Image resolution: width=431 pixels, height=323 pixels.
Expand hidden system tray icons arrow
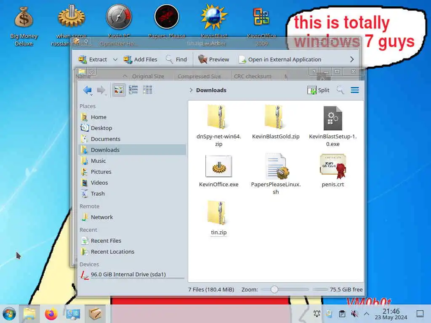tap(367, 313)
